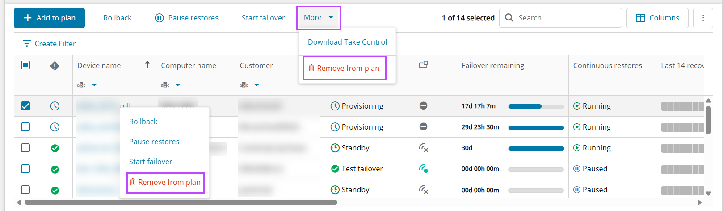
Task: Click the search magnifier icon
Action: tap(509, 18)
